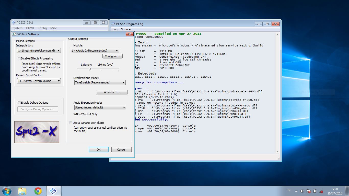The width and height of the screenshot is (349, 196).
Task: Dismiss the dialog with Cancel
Action: click(121, 150)
